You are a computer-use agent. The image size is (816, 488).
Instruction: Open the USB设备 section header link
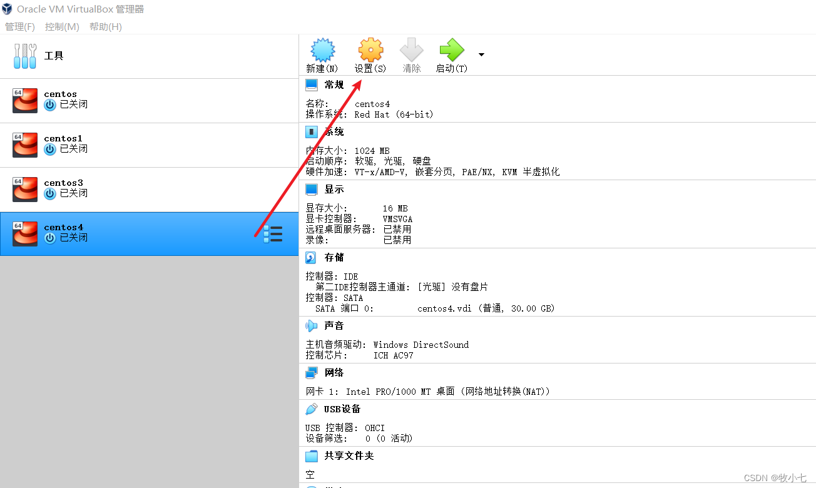(342, 409)
